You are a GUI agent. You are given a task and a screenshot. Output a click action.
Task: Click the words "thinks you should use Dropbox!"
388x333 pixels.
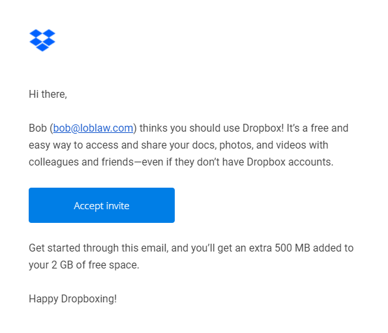click(x=212, y=128)
